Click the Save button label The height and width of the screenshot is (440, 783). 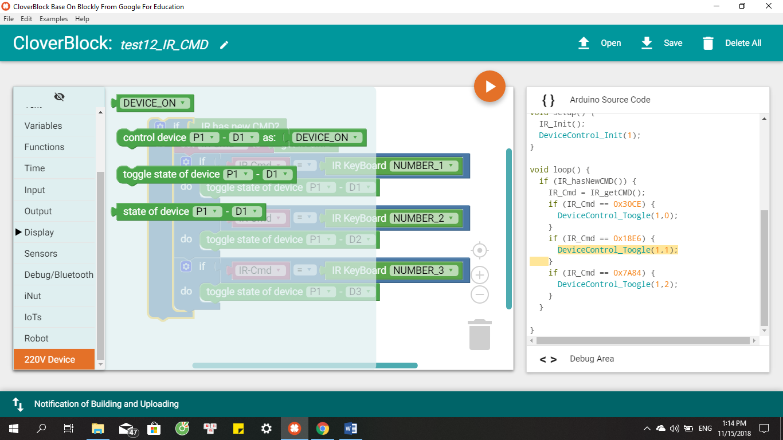click(x=673, y=43)
